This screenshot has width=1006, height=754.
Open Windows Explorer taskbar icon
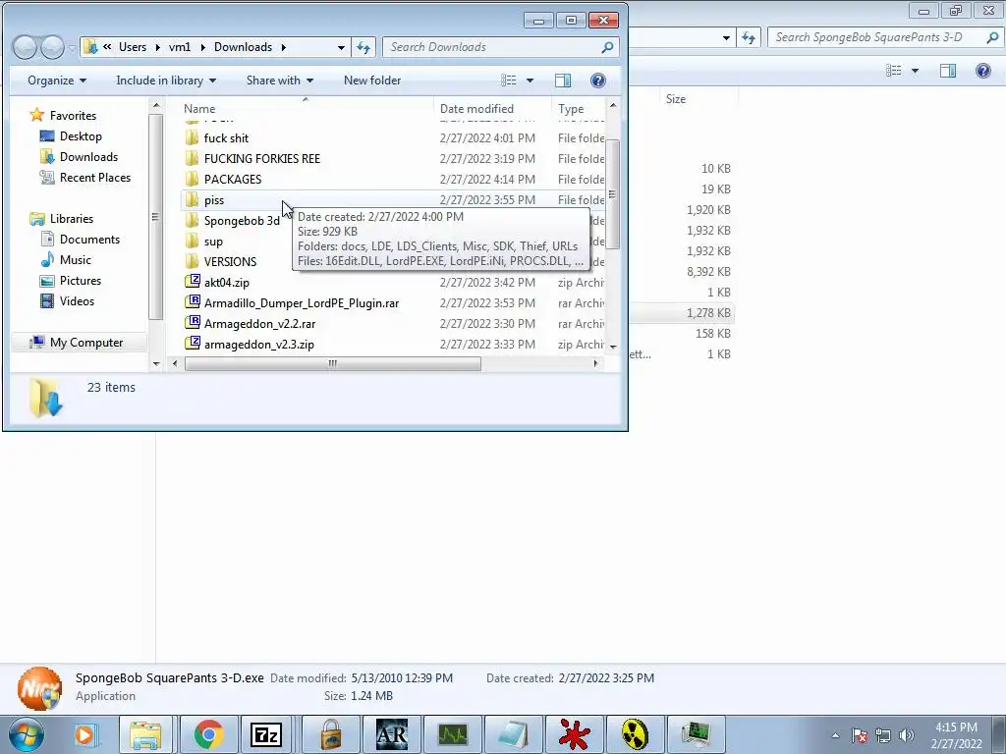tap(145, 734)
